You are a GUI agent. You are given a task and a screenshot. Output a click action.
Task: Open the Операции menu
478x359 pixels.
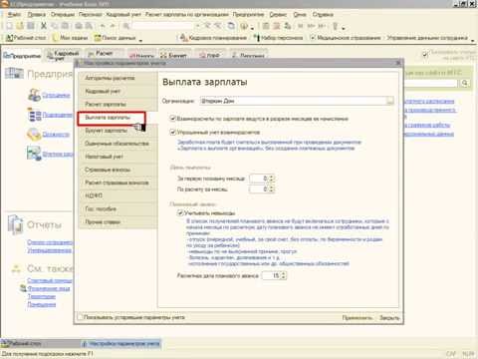[63, 14]
